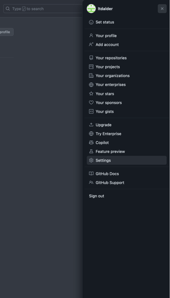Click the flask icon beside Feature preview
The height and width of the screenshot is (298, 170).
click(91, 151)
